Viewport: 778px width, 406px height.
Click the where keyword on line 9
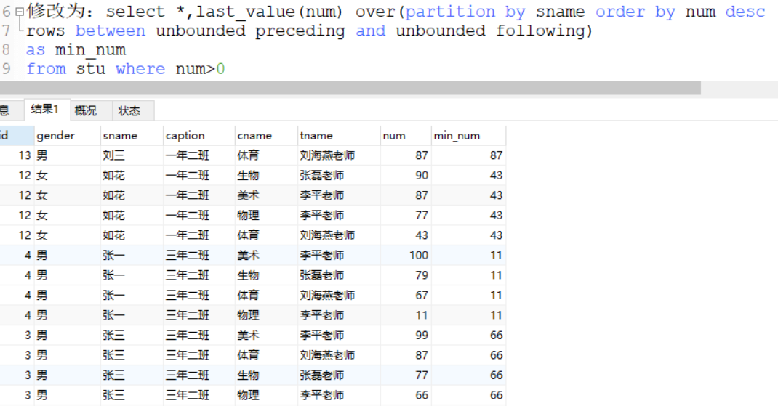click(140, 69)
